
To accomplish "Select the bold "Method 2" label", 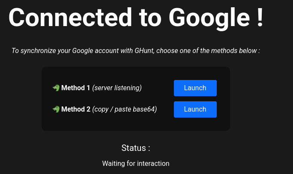I will pyautogui.click(x=76, y=109).
